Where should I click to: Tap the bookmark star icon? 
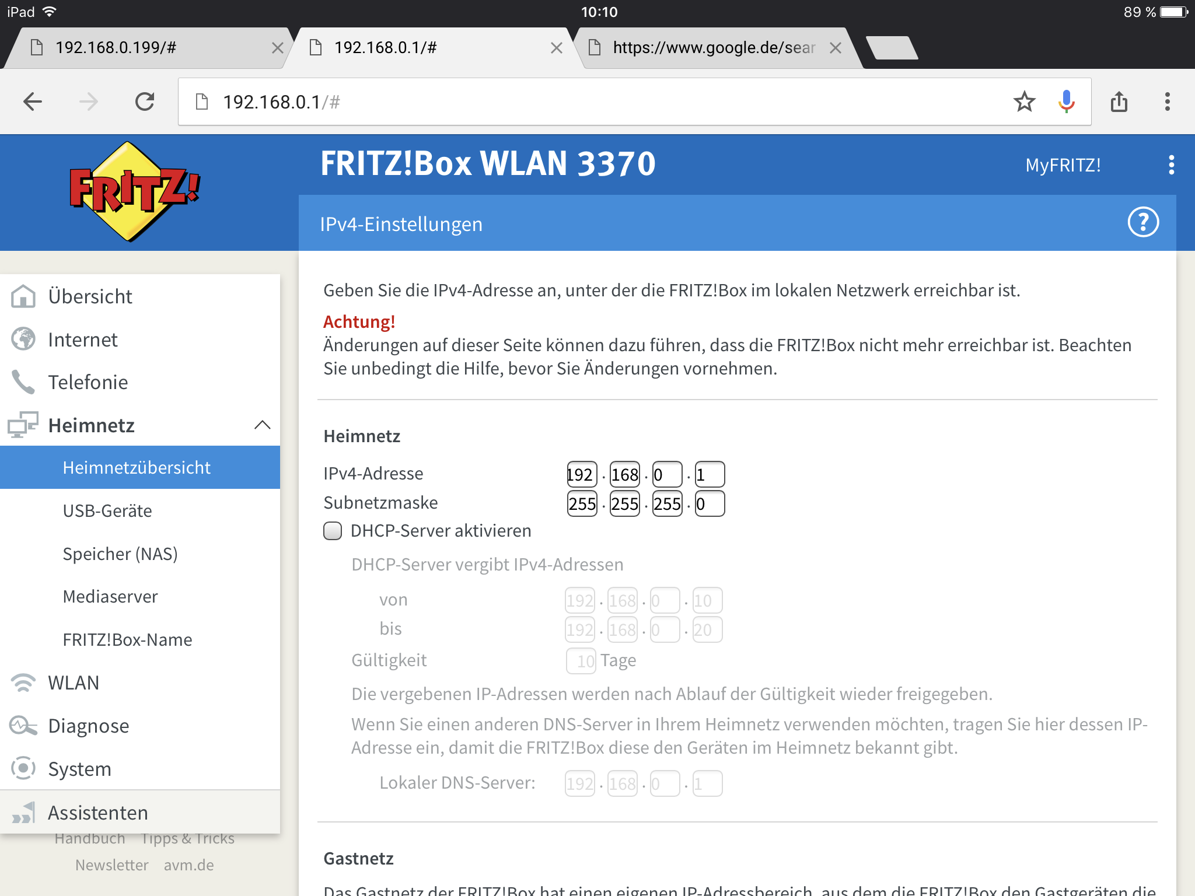(1024, 102)
